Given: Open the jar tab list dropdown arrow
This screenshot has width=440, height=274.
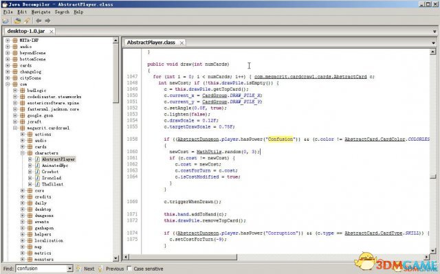Looking at the screenshot, I should [434, 32].
